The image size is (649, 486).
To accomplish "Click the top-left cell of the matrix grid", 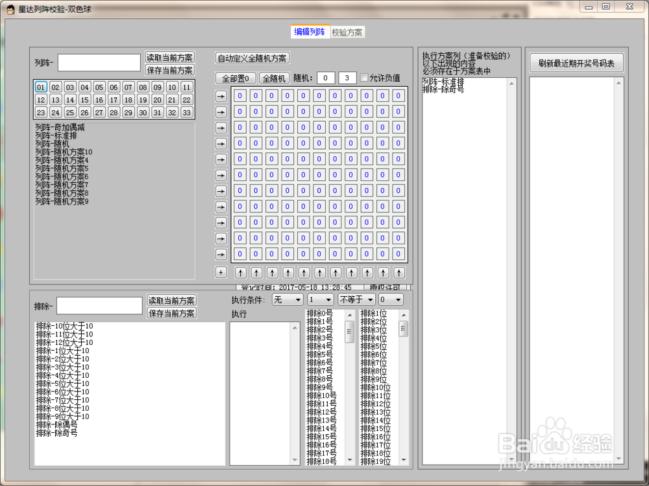I will coord(239,96).
